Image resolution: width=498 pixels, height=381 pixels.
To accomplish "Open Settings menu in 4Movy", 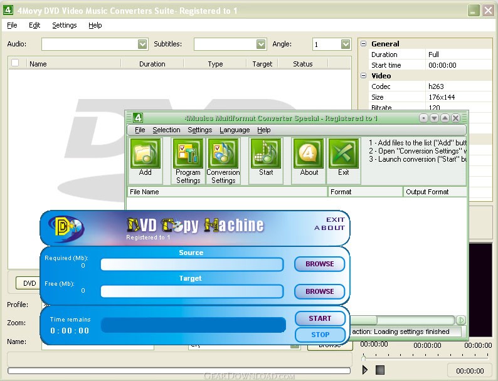I will click(65, 25).
